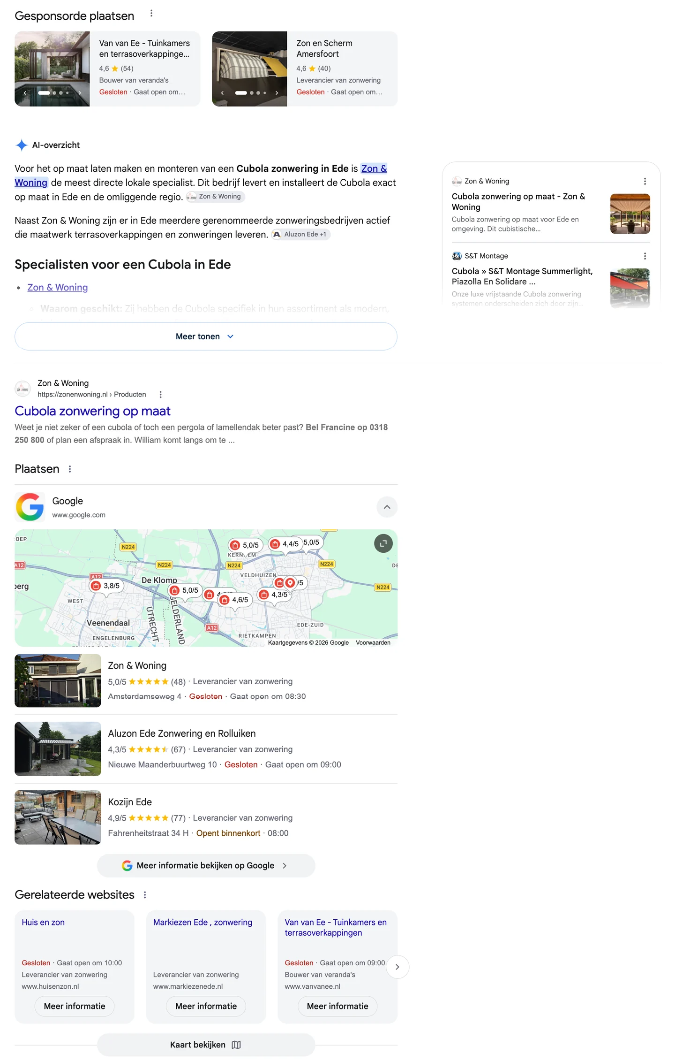
Task: Open options menu for Gerelateerde websites
Action: [x=145, y=895]
